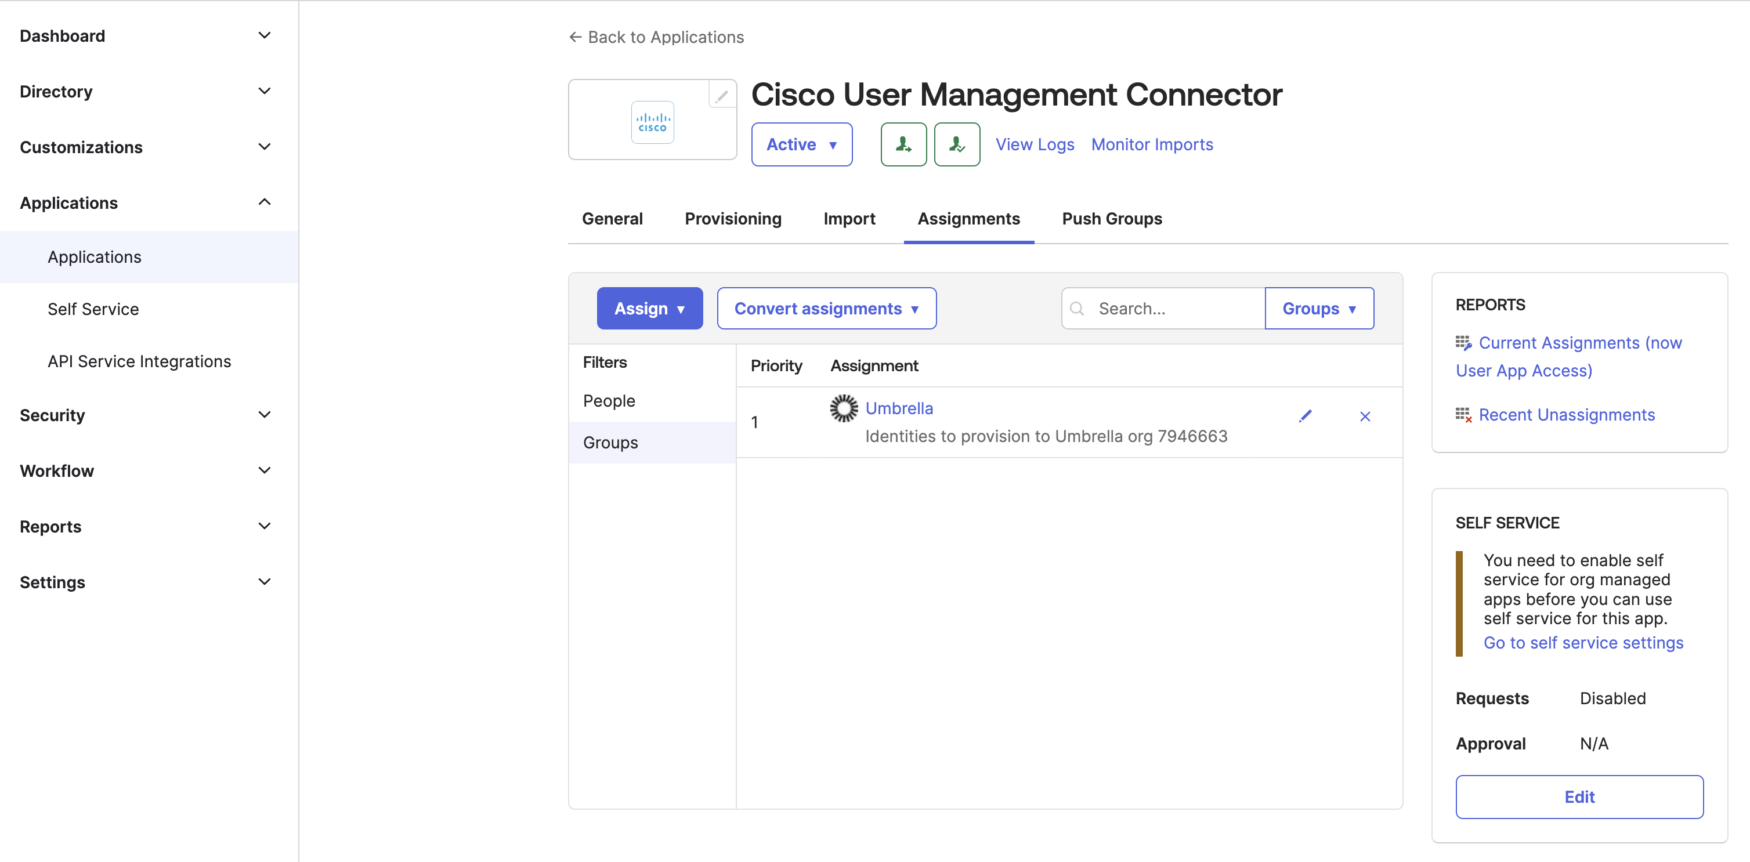Expand the Customizations menu section
This screenshot has height=862, width=1750.
click(x=264, y=147)
